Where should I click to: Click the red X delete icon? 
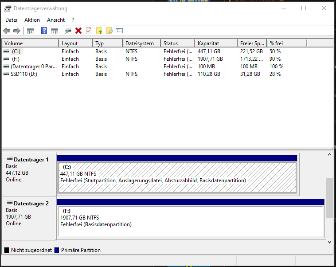pyautogui.click(x=78, y=31)
